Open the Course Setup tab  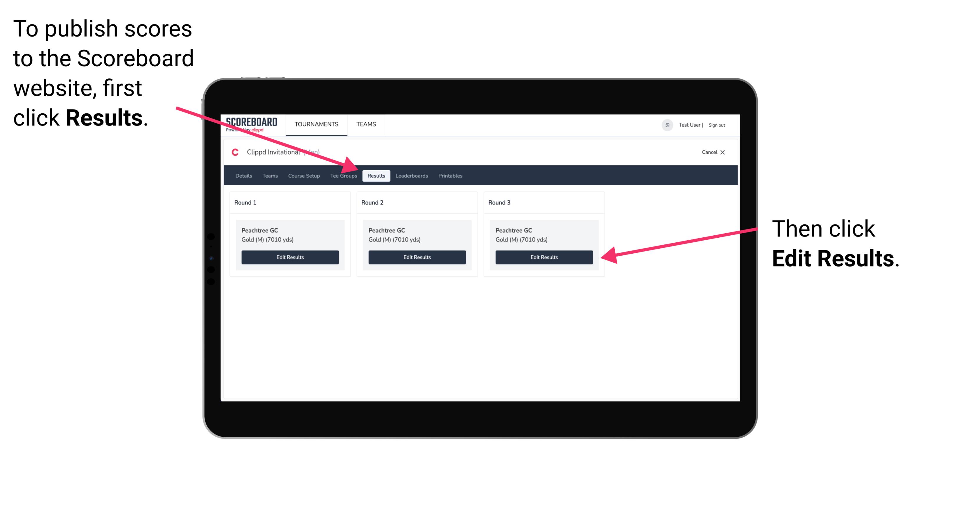point(304,176)
